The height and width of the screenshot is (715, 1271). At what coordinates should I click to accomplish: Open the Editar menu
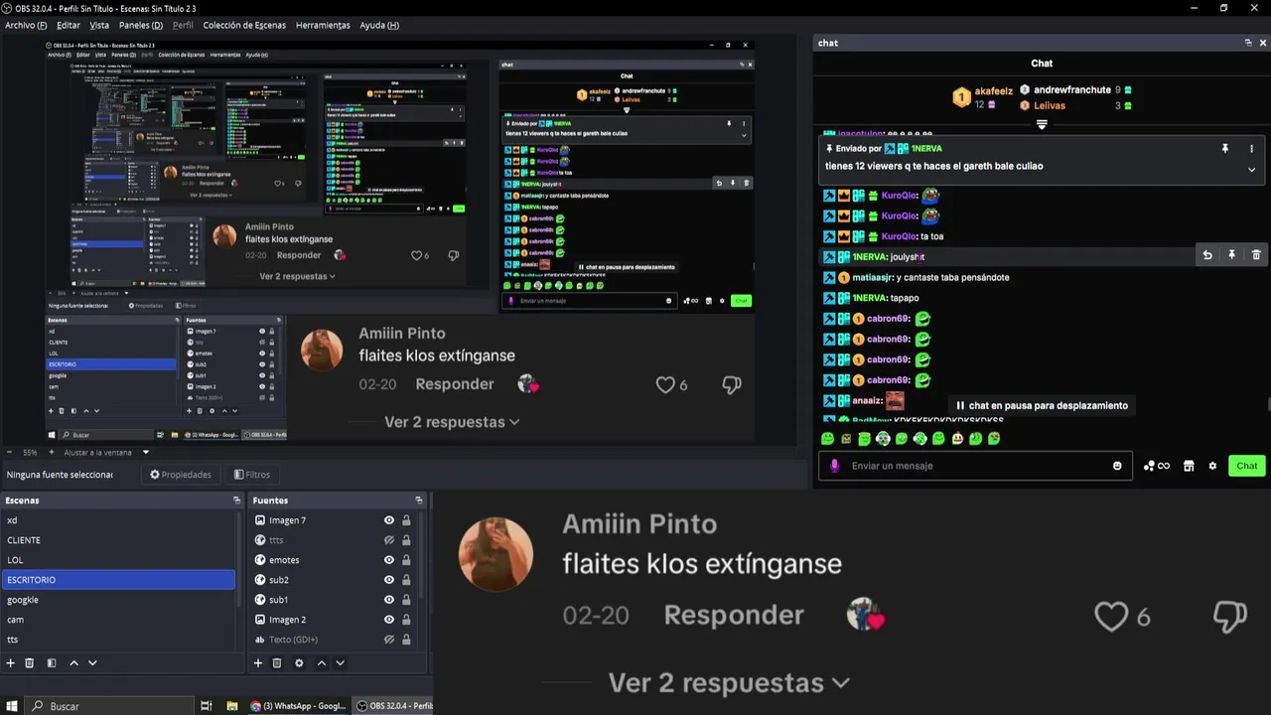[x=69, y=25]
